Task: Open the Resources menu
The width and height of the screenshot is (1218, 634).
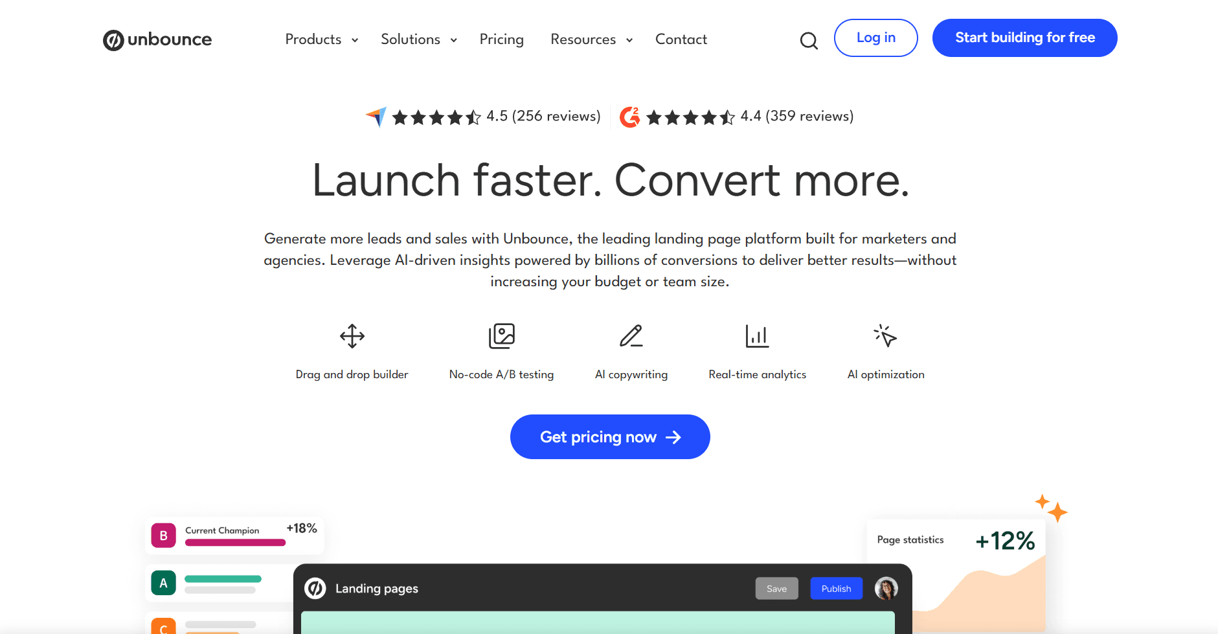Action: [583, 40]
